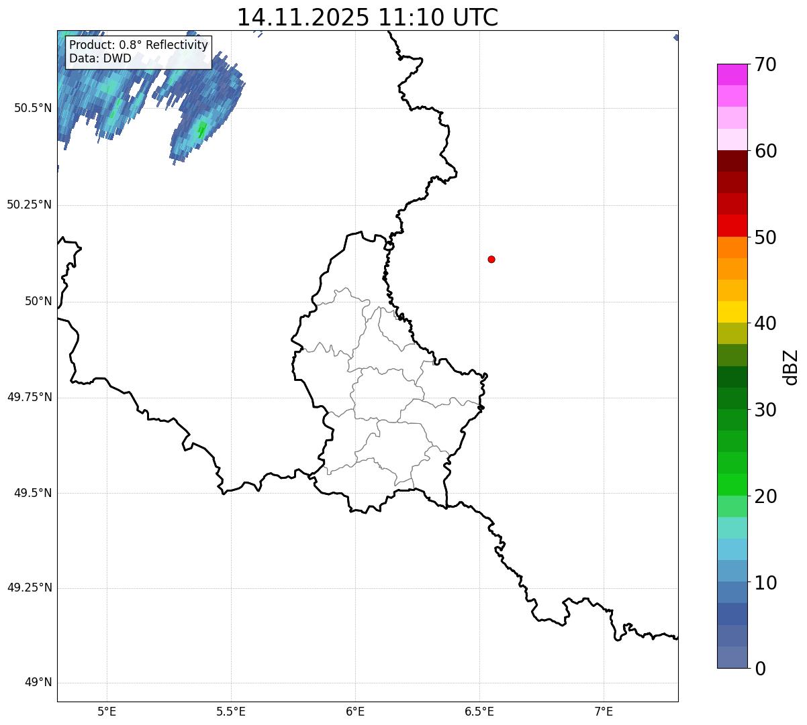Click the latitude label 50°N
The image size is (807, 725).
coord(38,301)
